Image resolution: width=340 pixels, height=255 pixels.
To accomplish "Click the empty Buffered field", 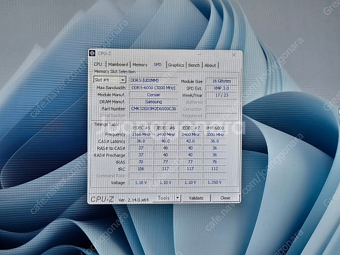I will 221,102.
